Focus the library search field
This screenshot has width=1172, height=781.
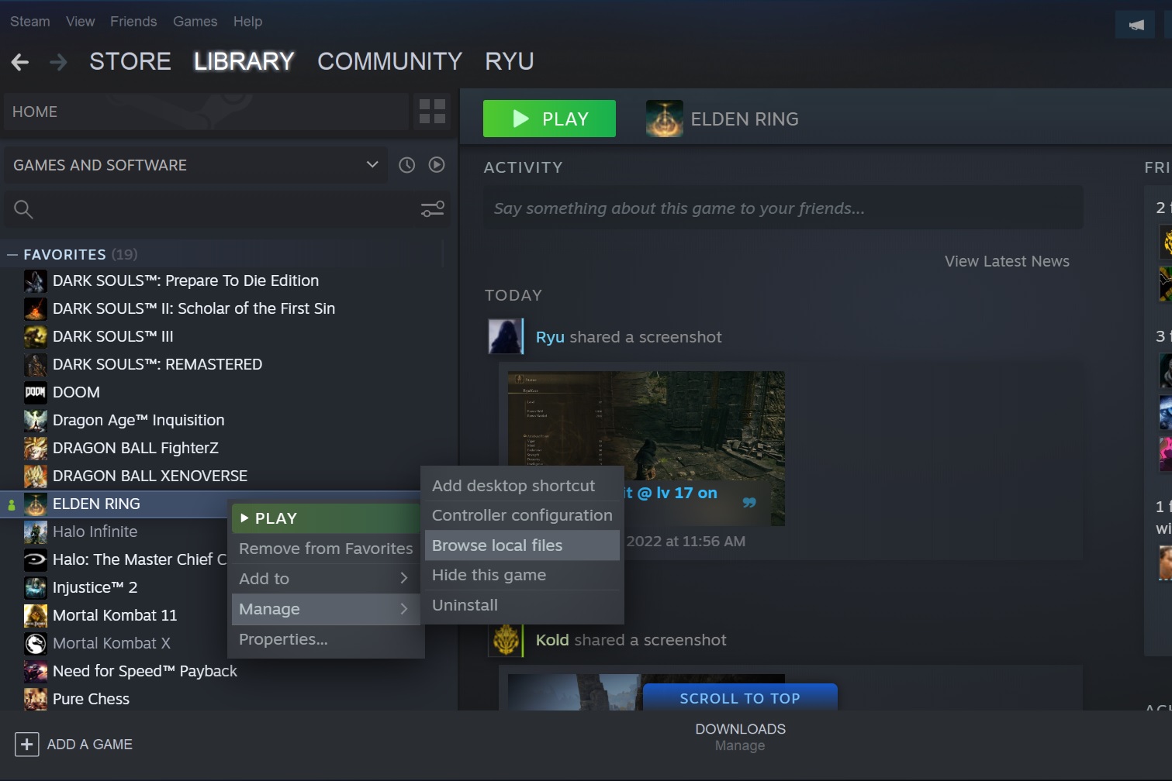point(226,209)
